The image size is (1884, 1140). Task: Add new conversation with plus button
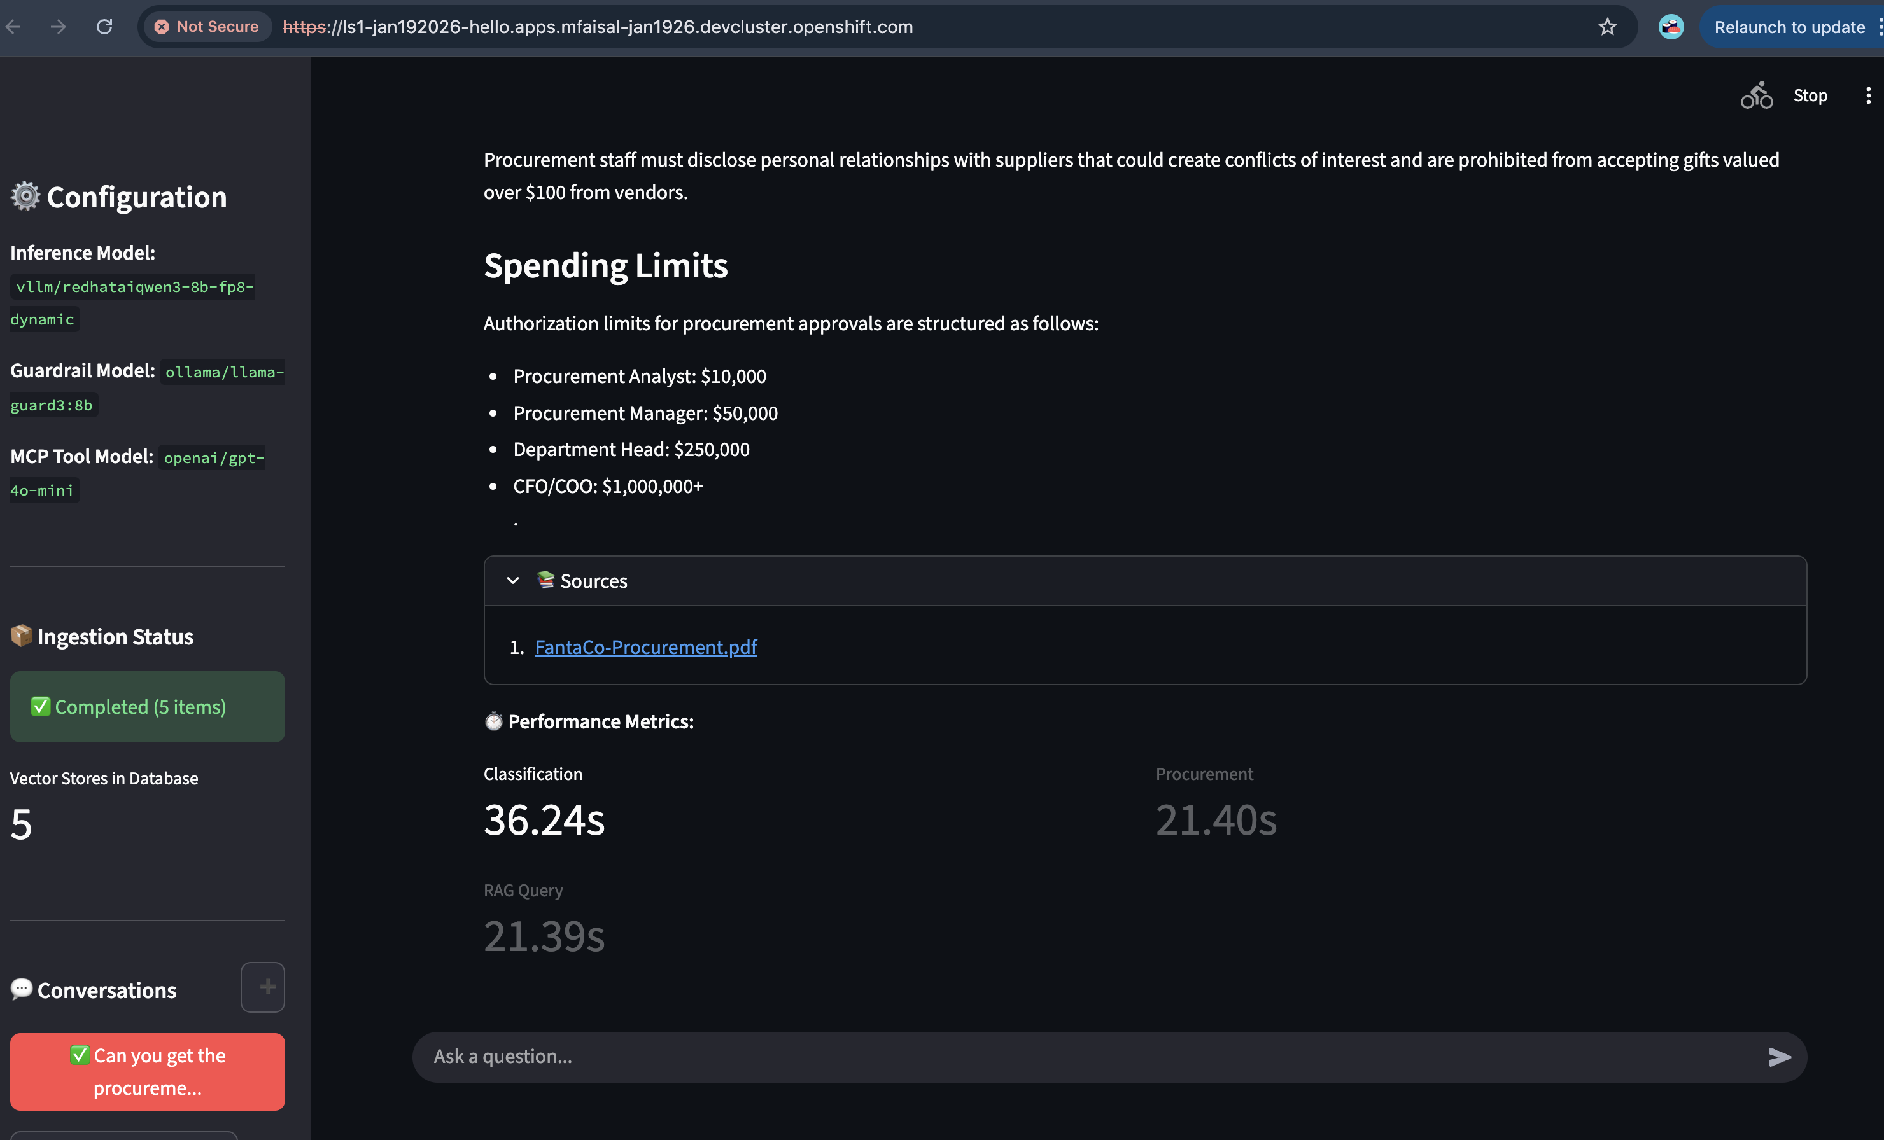262,987
